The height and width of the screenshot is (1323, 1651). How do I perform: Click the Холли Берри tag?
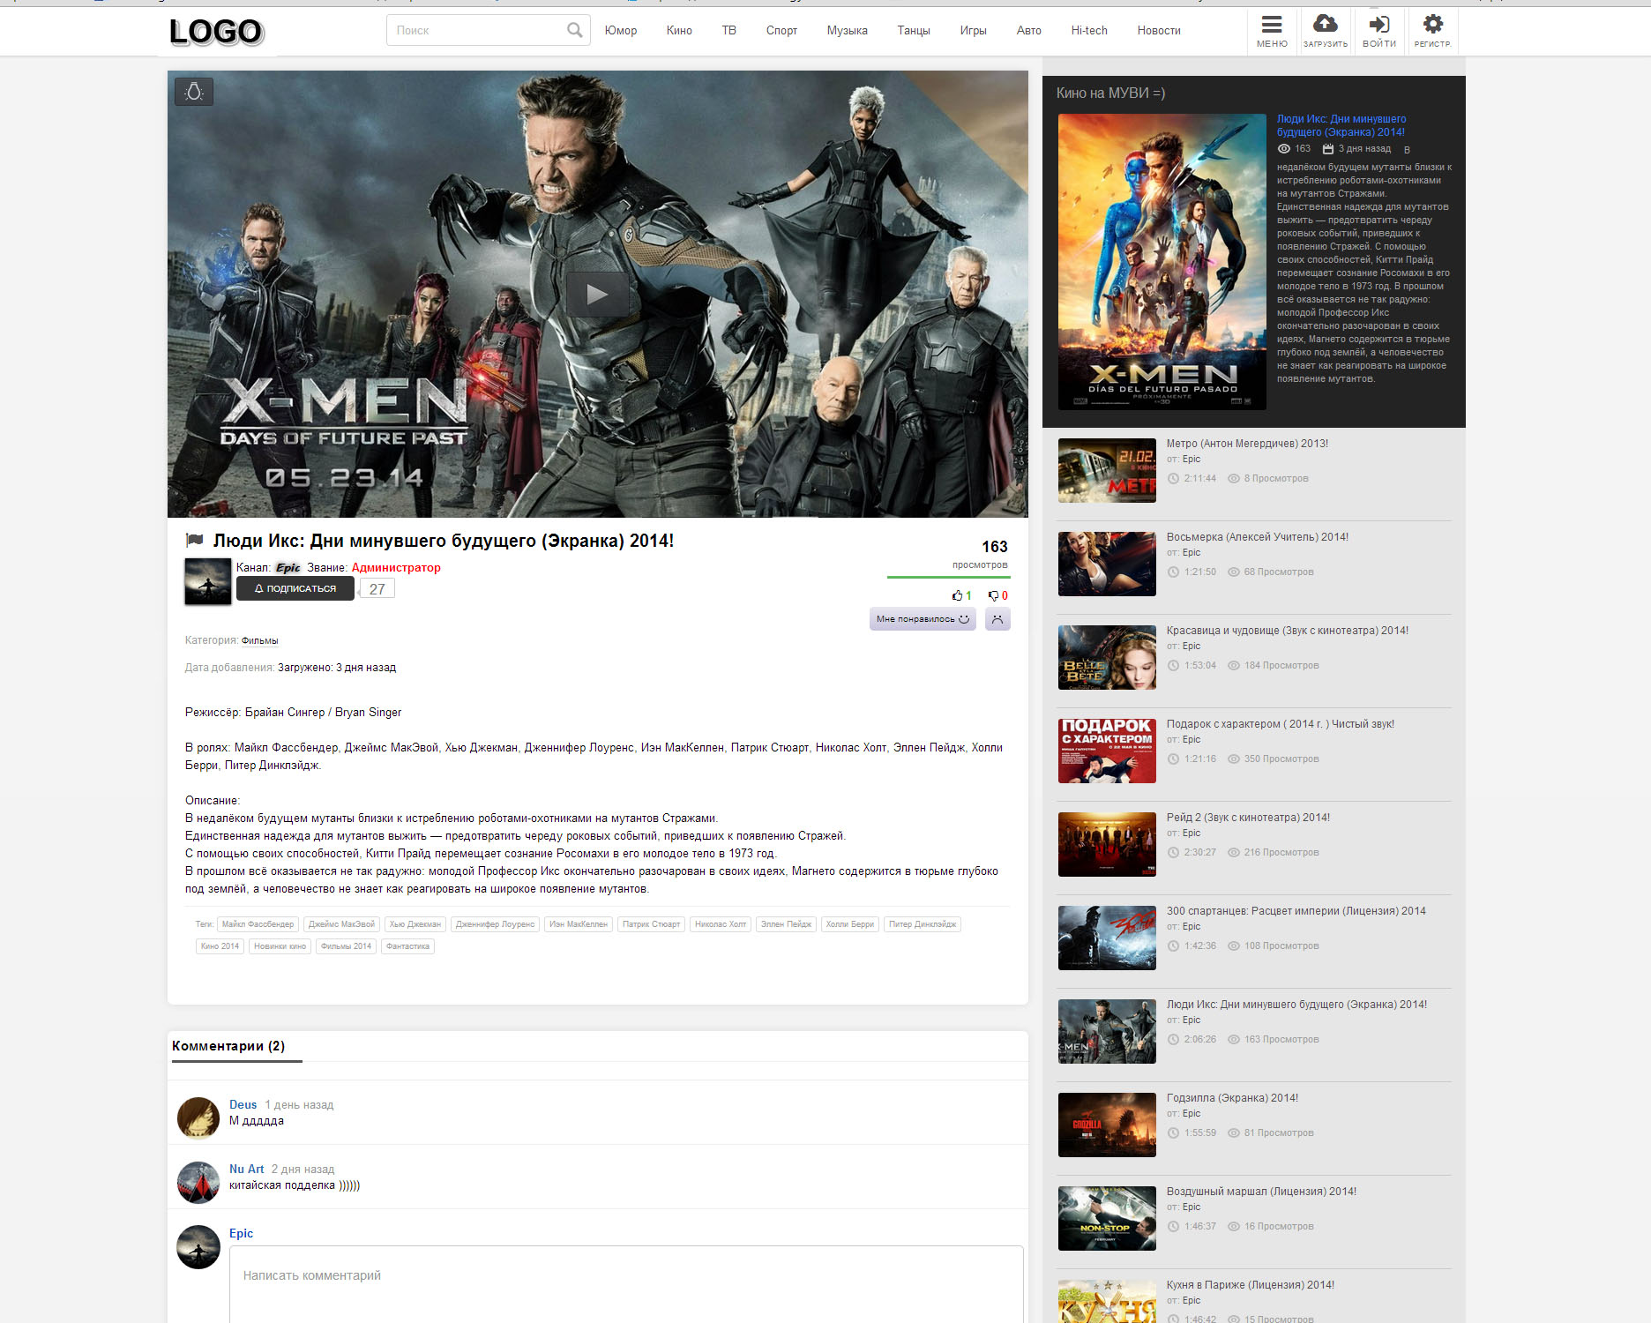[850, 924]
